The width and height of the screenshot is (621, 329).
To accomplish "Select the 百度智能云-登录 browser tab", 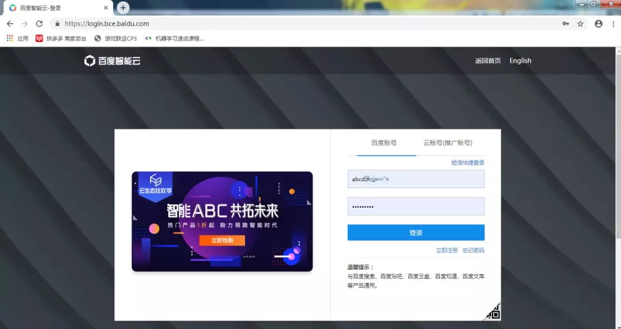I will pos(59,8).
